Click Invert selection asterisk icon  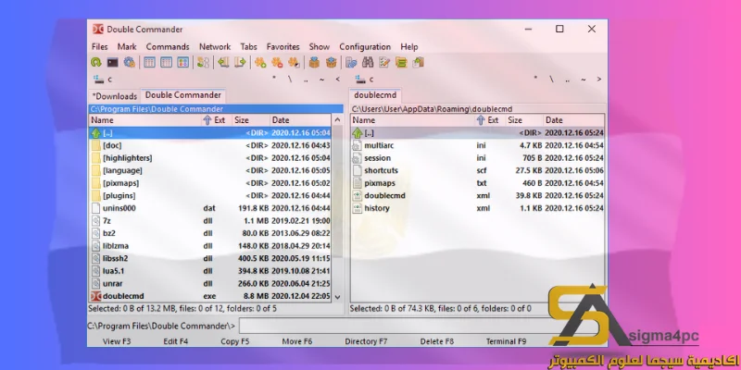pyautogui.click(x=294, y=62)
